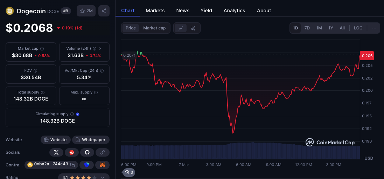Screen dimensions: 384x179
Task: Switch to the Chart tab
Action: point(128,11)
